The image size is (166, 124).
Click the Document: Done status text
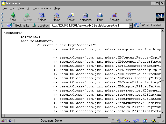[x=51, y=121]
